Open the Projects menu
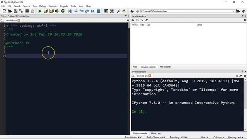The height and width of the screenshot is (139, 247). (x=64, y=6)
